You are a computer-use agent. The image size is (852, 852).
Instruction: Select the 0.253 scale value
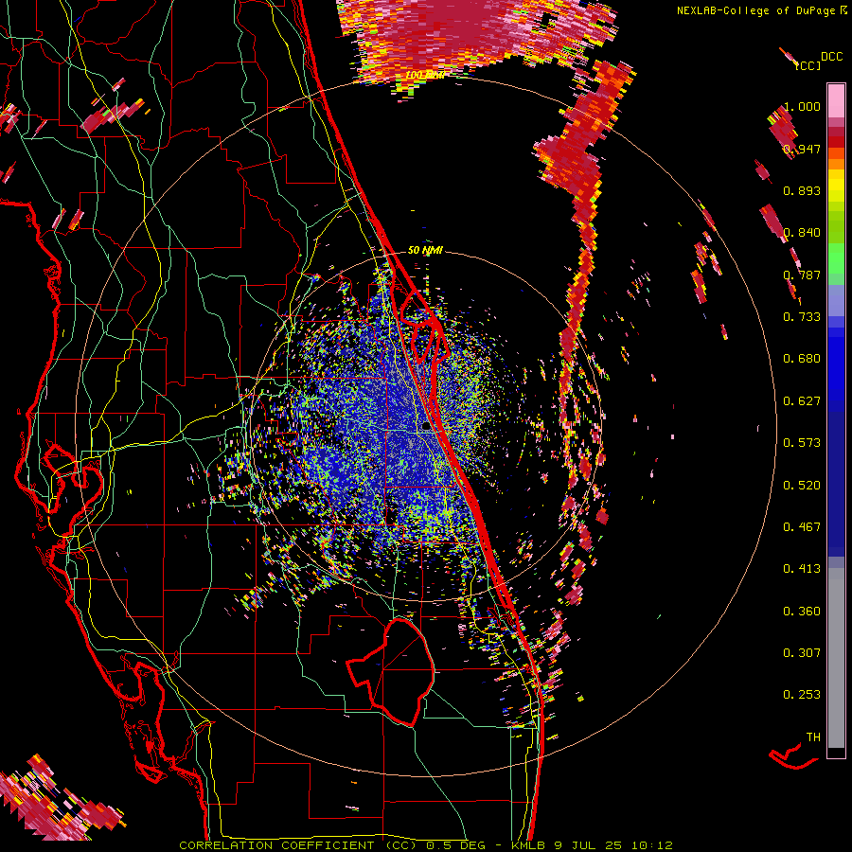pyautogui.click(x=802, y=695)
